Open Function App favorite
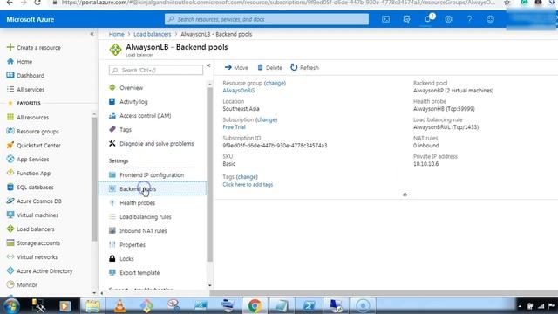Screen dimensions: 558x314 click(x=29, y=173)
